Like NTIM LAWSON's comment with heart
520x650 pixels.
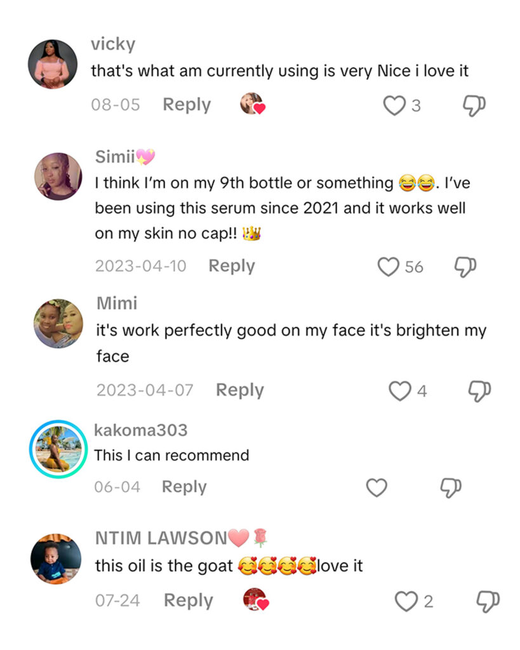click(406, 601)
